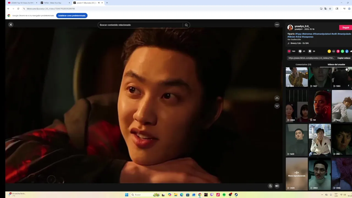
Task: Open Microsoft Edge from taskbar
Action: click(x=182, y=195)
